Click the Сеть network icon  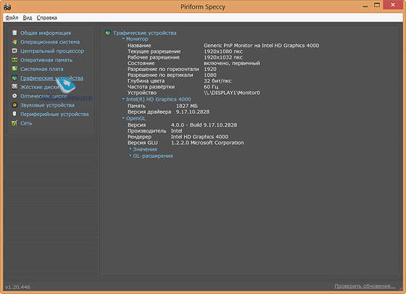point(14,123)
